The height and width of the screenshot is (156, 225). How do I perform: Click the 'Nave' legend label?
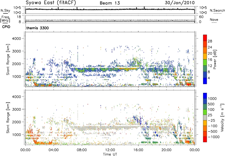[214, 20]
